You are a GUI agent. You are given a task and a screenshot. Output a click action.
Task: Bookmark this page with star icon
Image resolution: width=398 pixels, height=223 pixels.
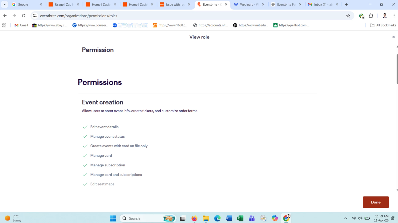point(348,16)
